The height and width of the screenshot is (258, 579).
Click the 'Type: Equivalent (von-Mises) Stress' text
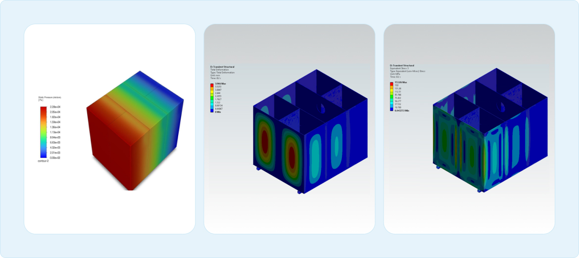click(408, 71)
